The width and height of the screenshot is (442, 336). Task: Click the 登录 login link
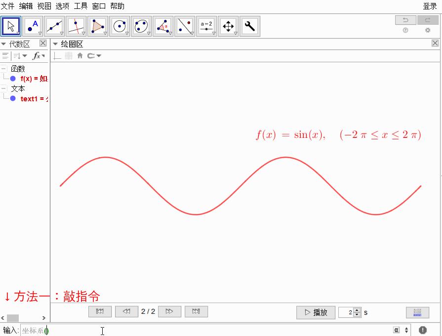(x=430, y=6)
